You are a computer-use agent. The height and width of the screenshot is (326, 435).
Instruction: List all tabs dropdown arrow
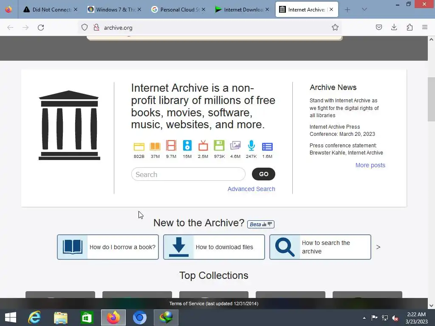[x=364, y=9]
